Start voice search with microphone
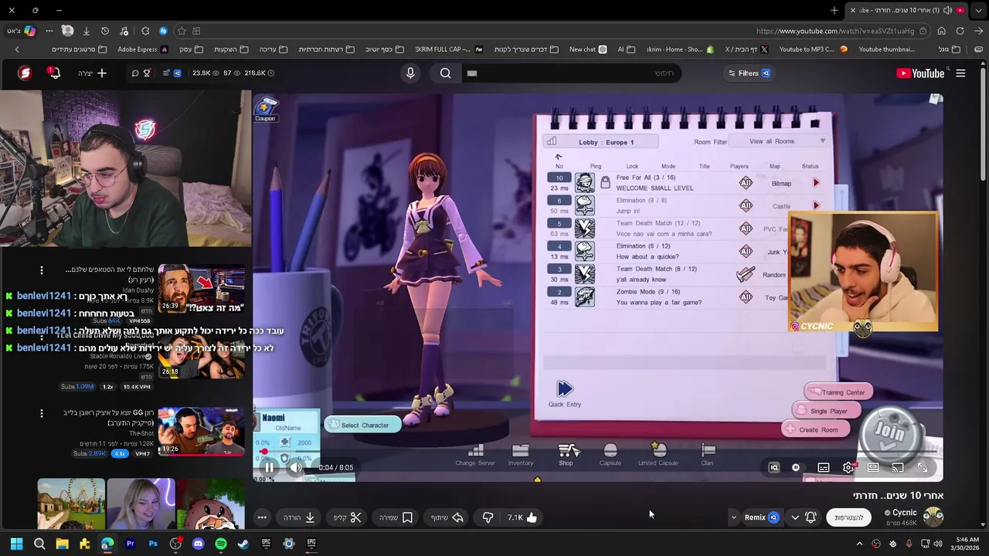This screenshot has height=556, width=989. pos(410,73)
